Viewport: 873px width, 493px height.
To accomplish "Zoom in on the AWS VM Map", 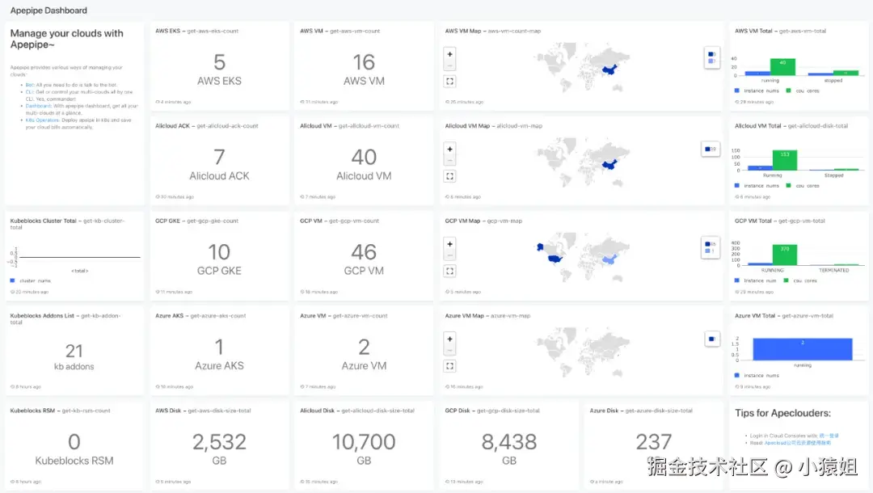I will tap(450, 54).
